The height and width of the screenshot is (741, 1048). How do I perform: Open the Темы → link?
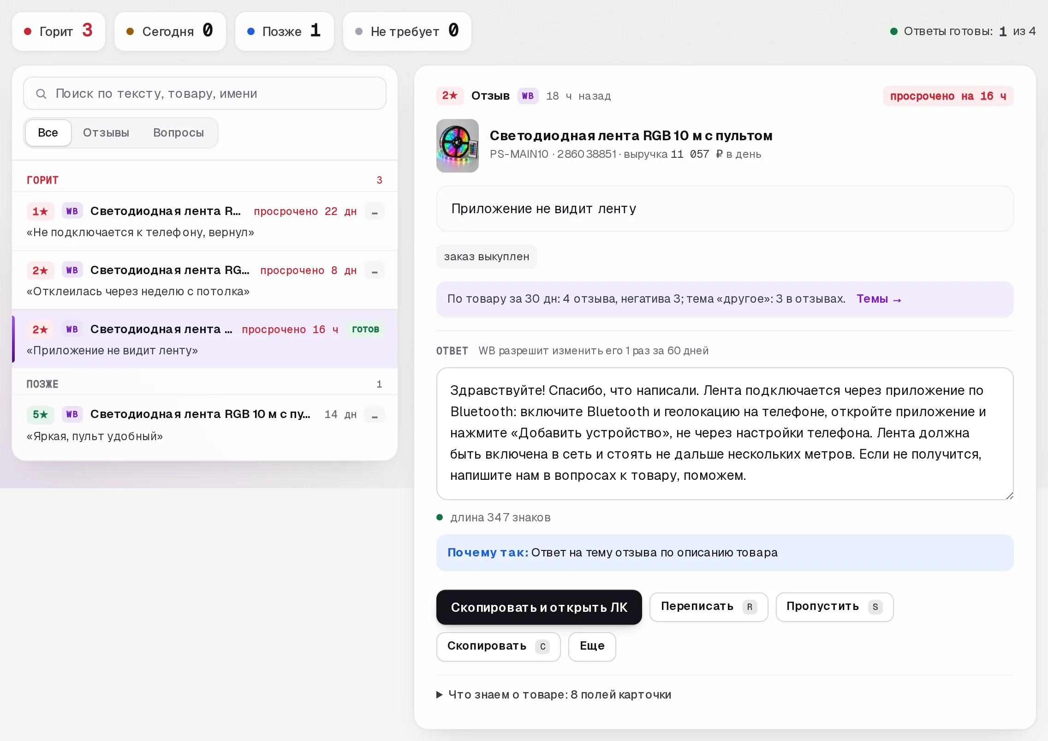click(x=879, y=299)
